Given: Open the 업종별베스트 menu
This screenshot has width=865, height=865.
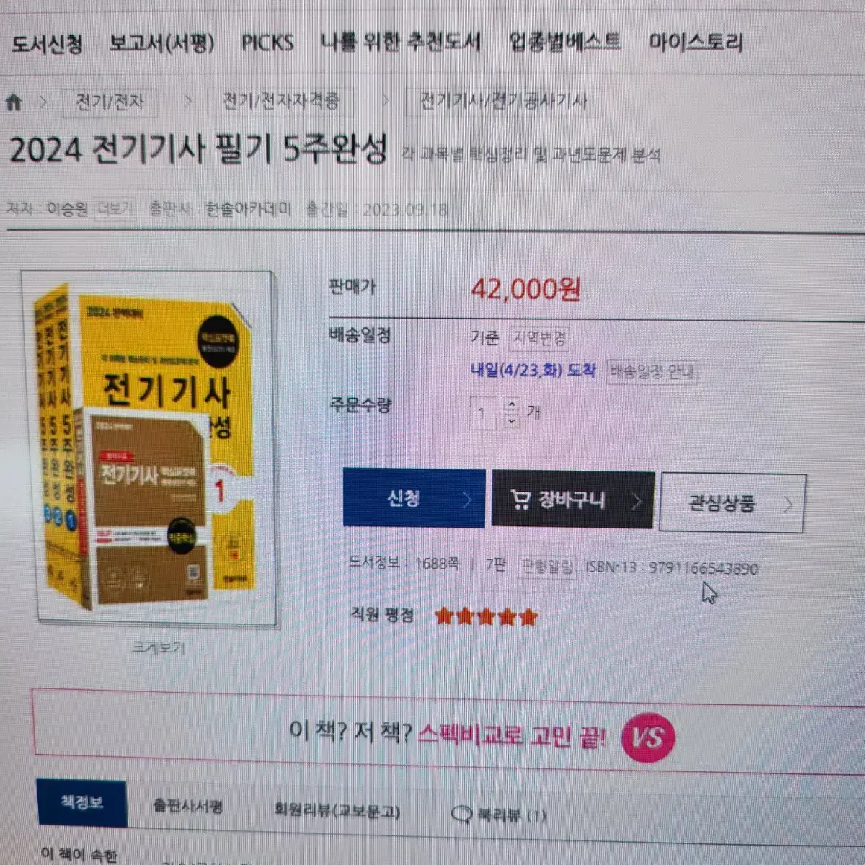Looking at the screenshot, I should pyautogui.click(x=564, y=42).
